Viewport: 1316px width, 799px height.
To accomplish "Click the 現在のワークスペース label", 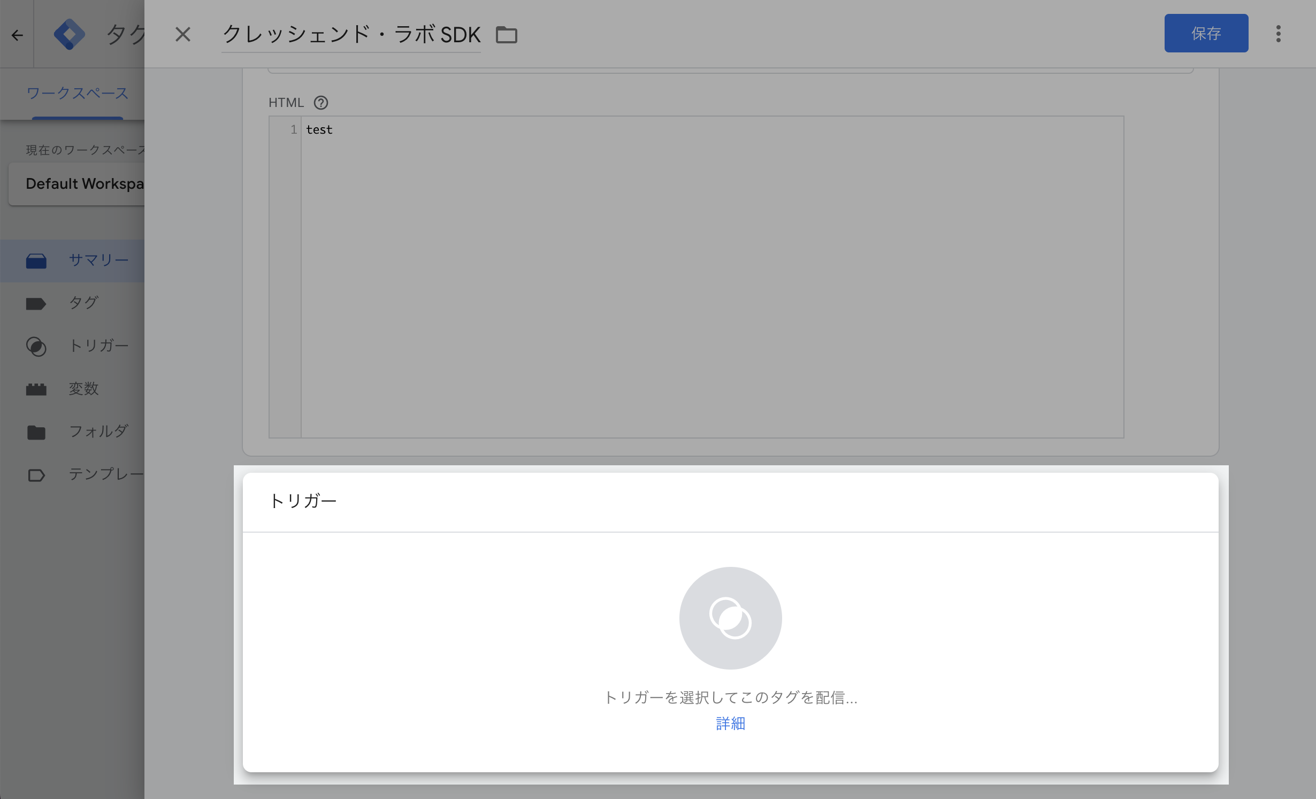I will point(85,150).
